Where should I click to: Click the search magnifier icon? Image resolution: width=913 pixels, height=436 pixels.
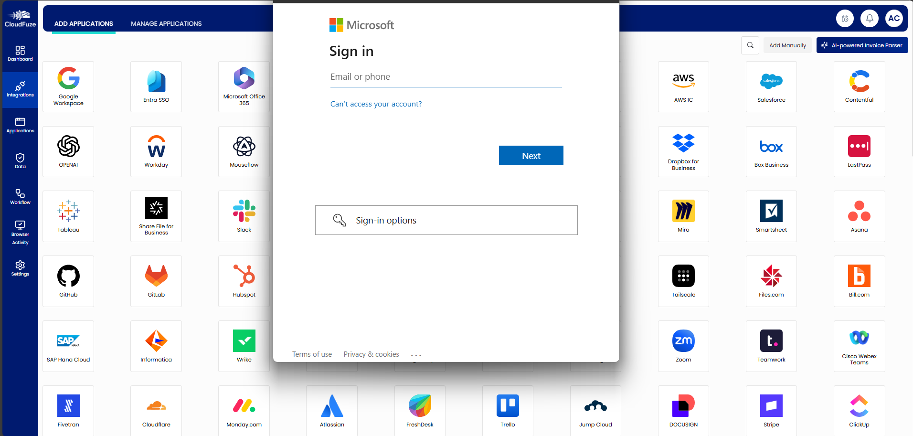click(x=750, y=45)
